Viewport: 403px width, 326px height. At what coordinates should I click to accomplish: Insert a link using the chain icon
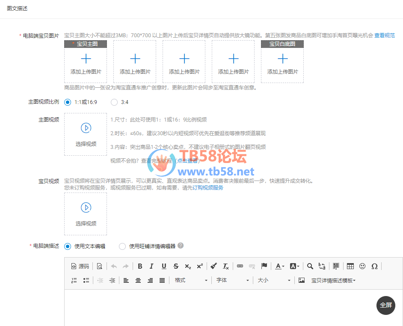[240, 266]
